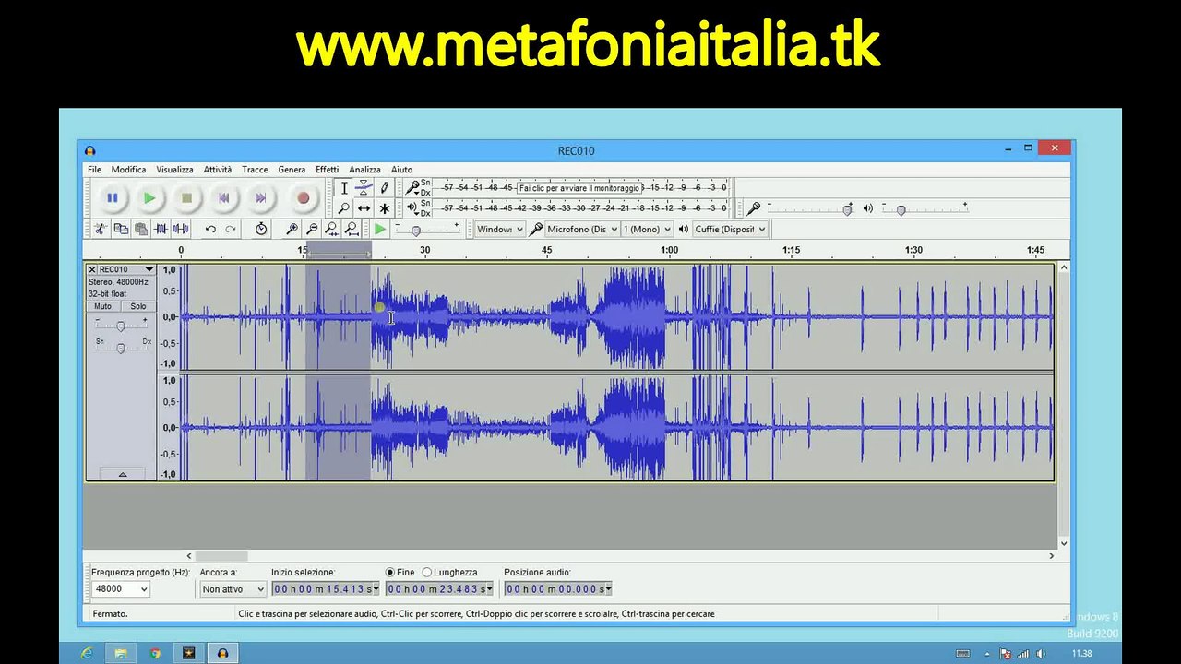The width and height of the screenshot is (1181, 664).
Task: Click the recording volume slider
Action: (x=846, y=209)
